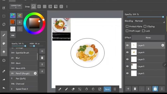This screenshot has height=94, width=167.
Task: Enable grid snap guide
Action: pyautogui.click(x=45, y=7)
